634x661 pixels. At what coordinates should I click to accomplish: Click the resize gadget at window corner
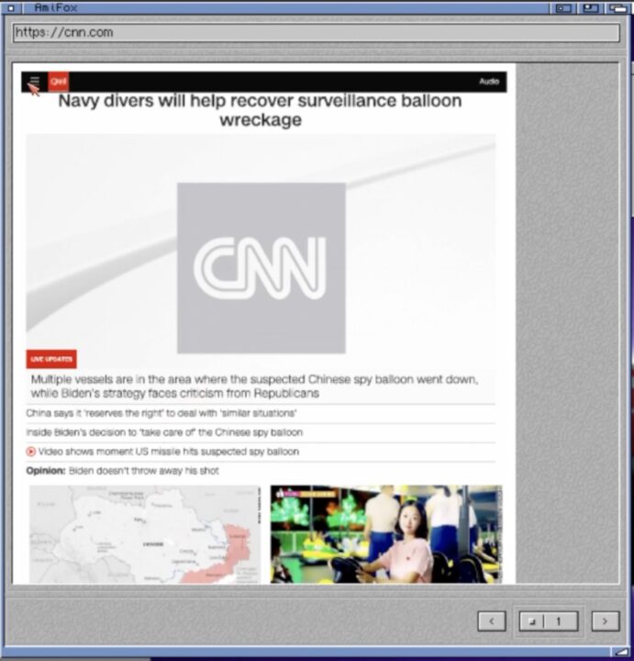point(621,652)
